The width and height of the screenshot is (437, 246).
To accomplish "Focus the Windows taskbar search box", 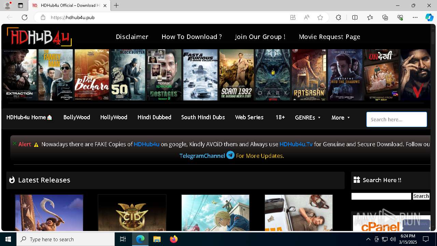I will [x=66, y=239].
